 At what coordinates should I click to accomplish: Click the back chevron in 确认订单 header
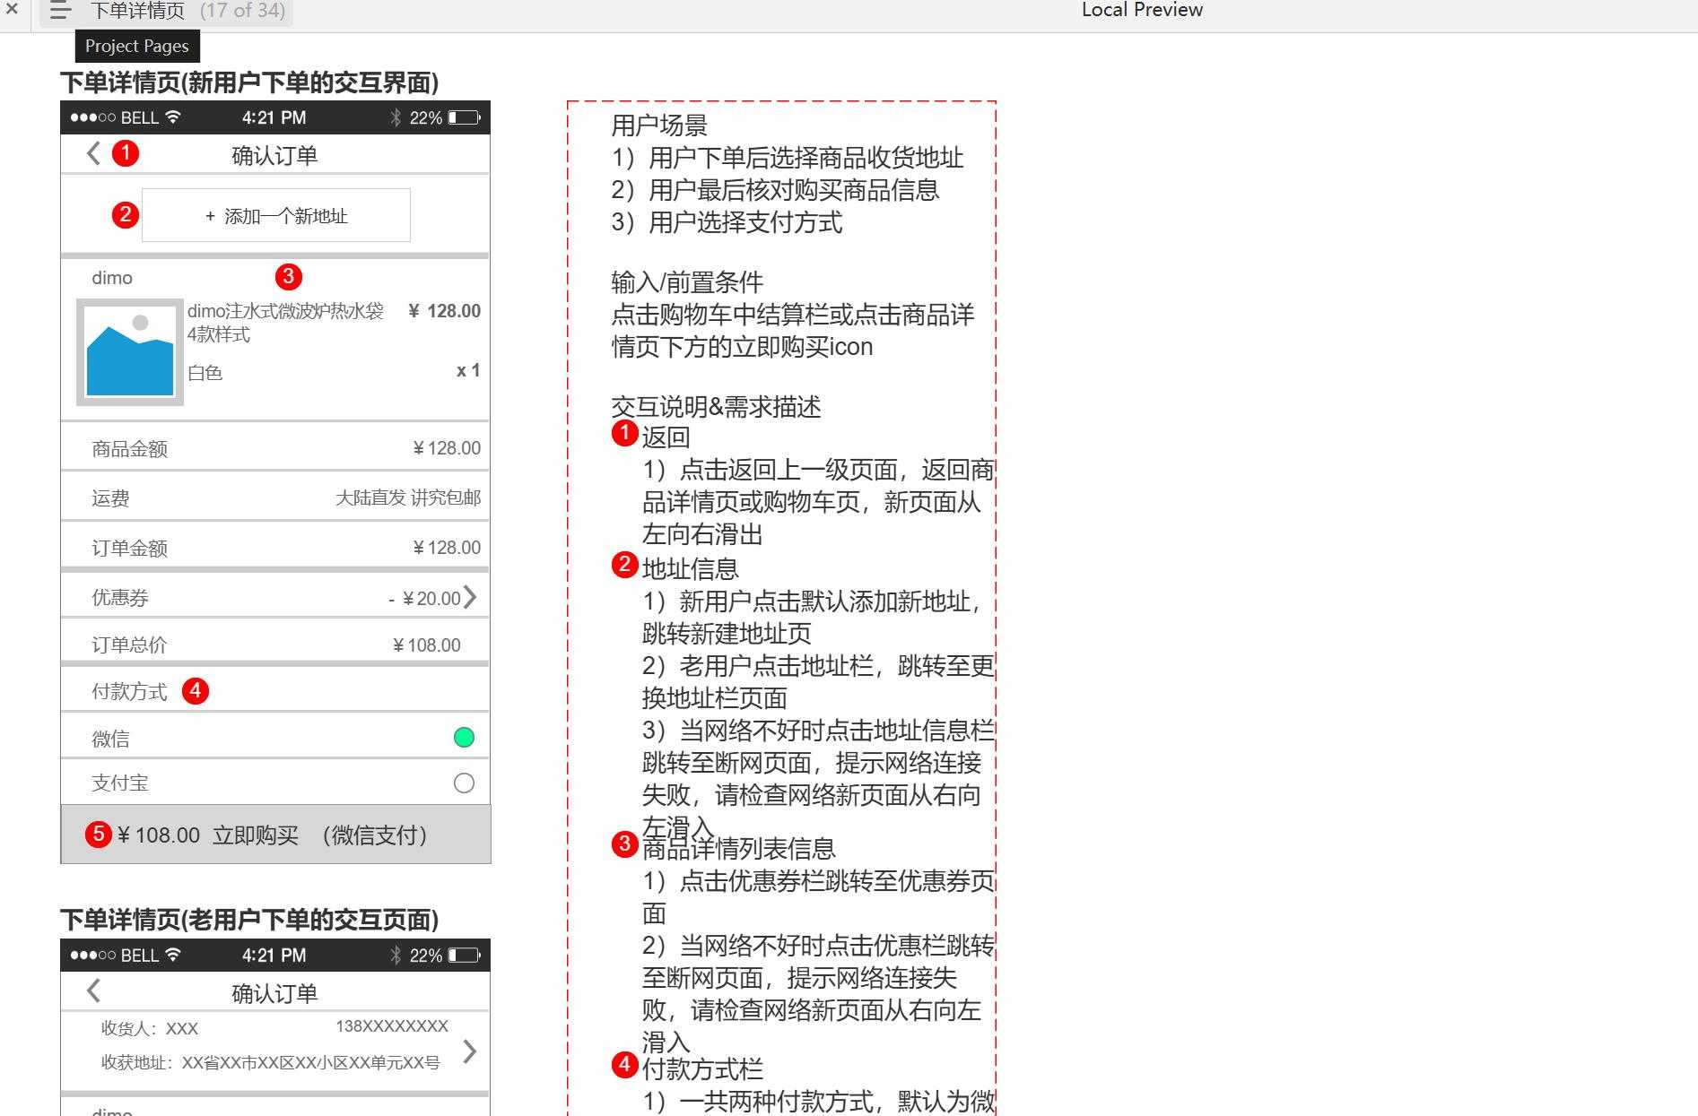pyautogui.click(x=92, y=153)
